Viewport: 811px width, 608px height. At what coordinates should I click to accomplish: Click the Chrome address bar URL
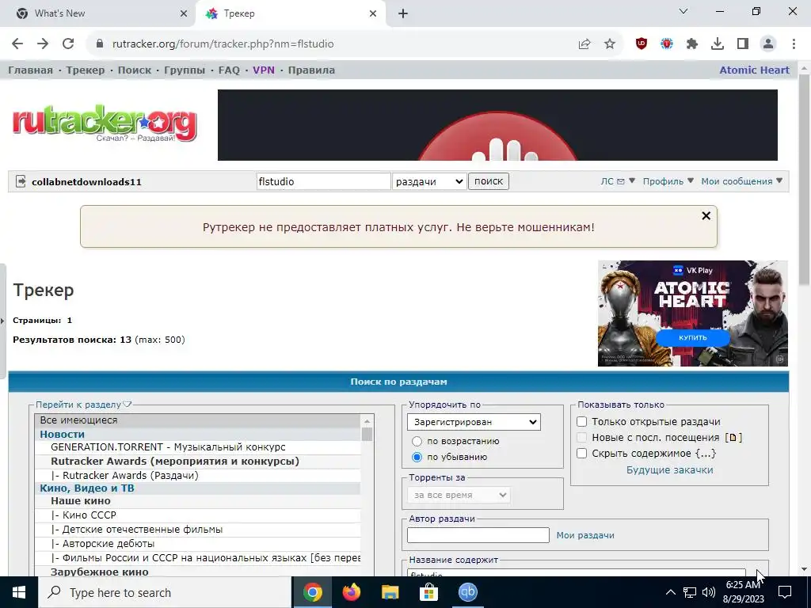click(x=223, y=44)
